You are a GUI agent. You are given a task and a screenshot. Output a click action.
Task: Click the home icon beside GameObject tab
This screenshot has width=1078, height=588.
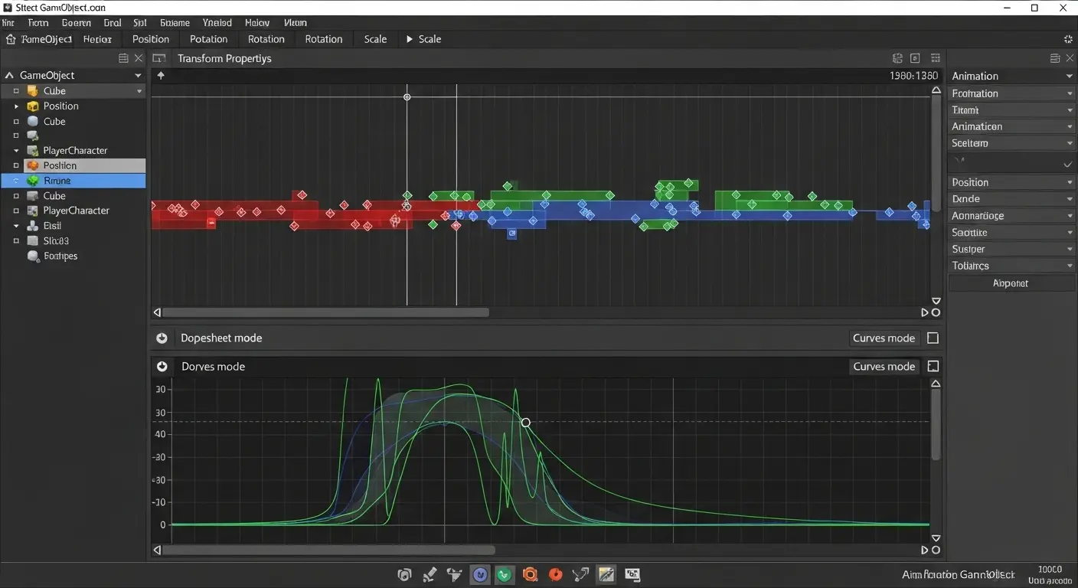[x=11, y=39]
